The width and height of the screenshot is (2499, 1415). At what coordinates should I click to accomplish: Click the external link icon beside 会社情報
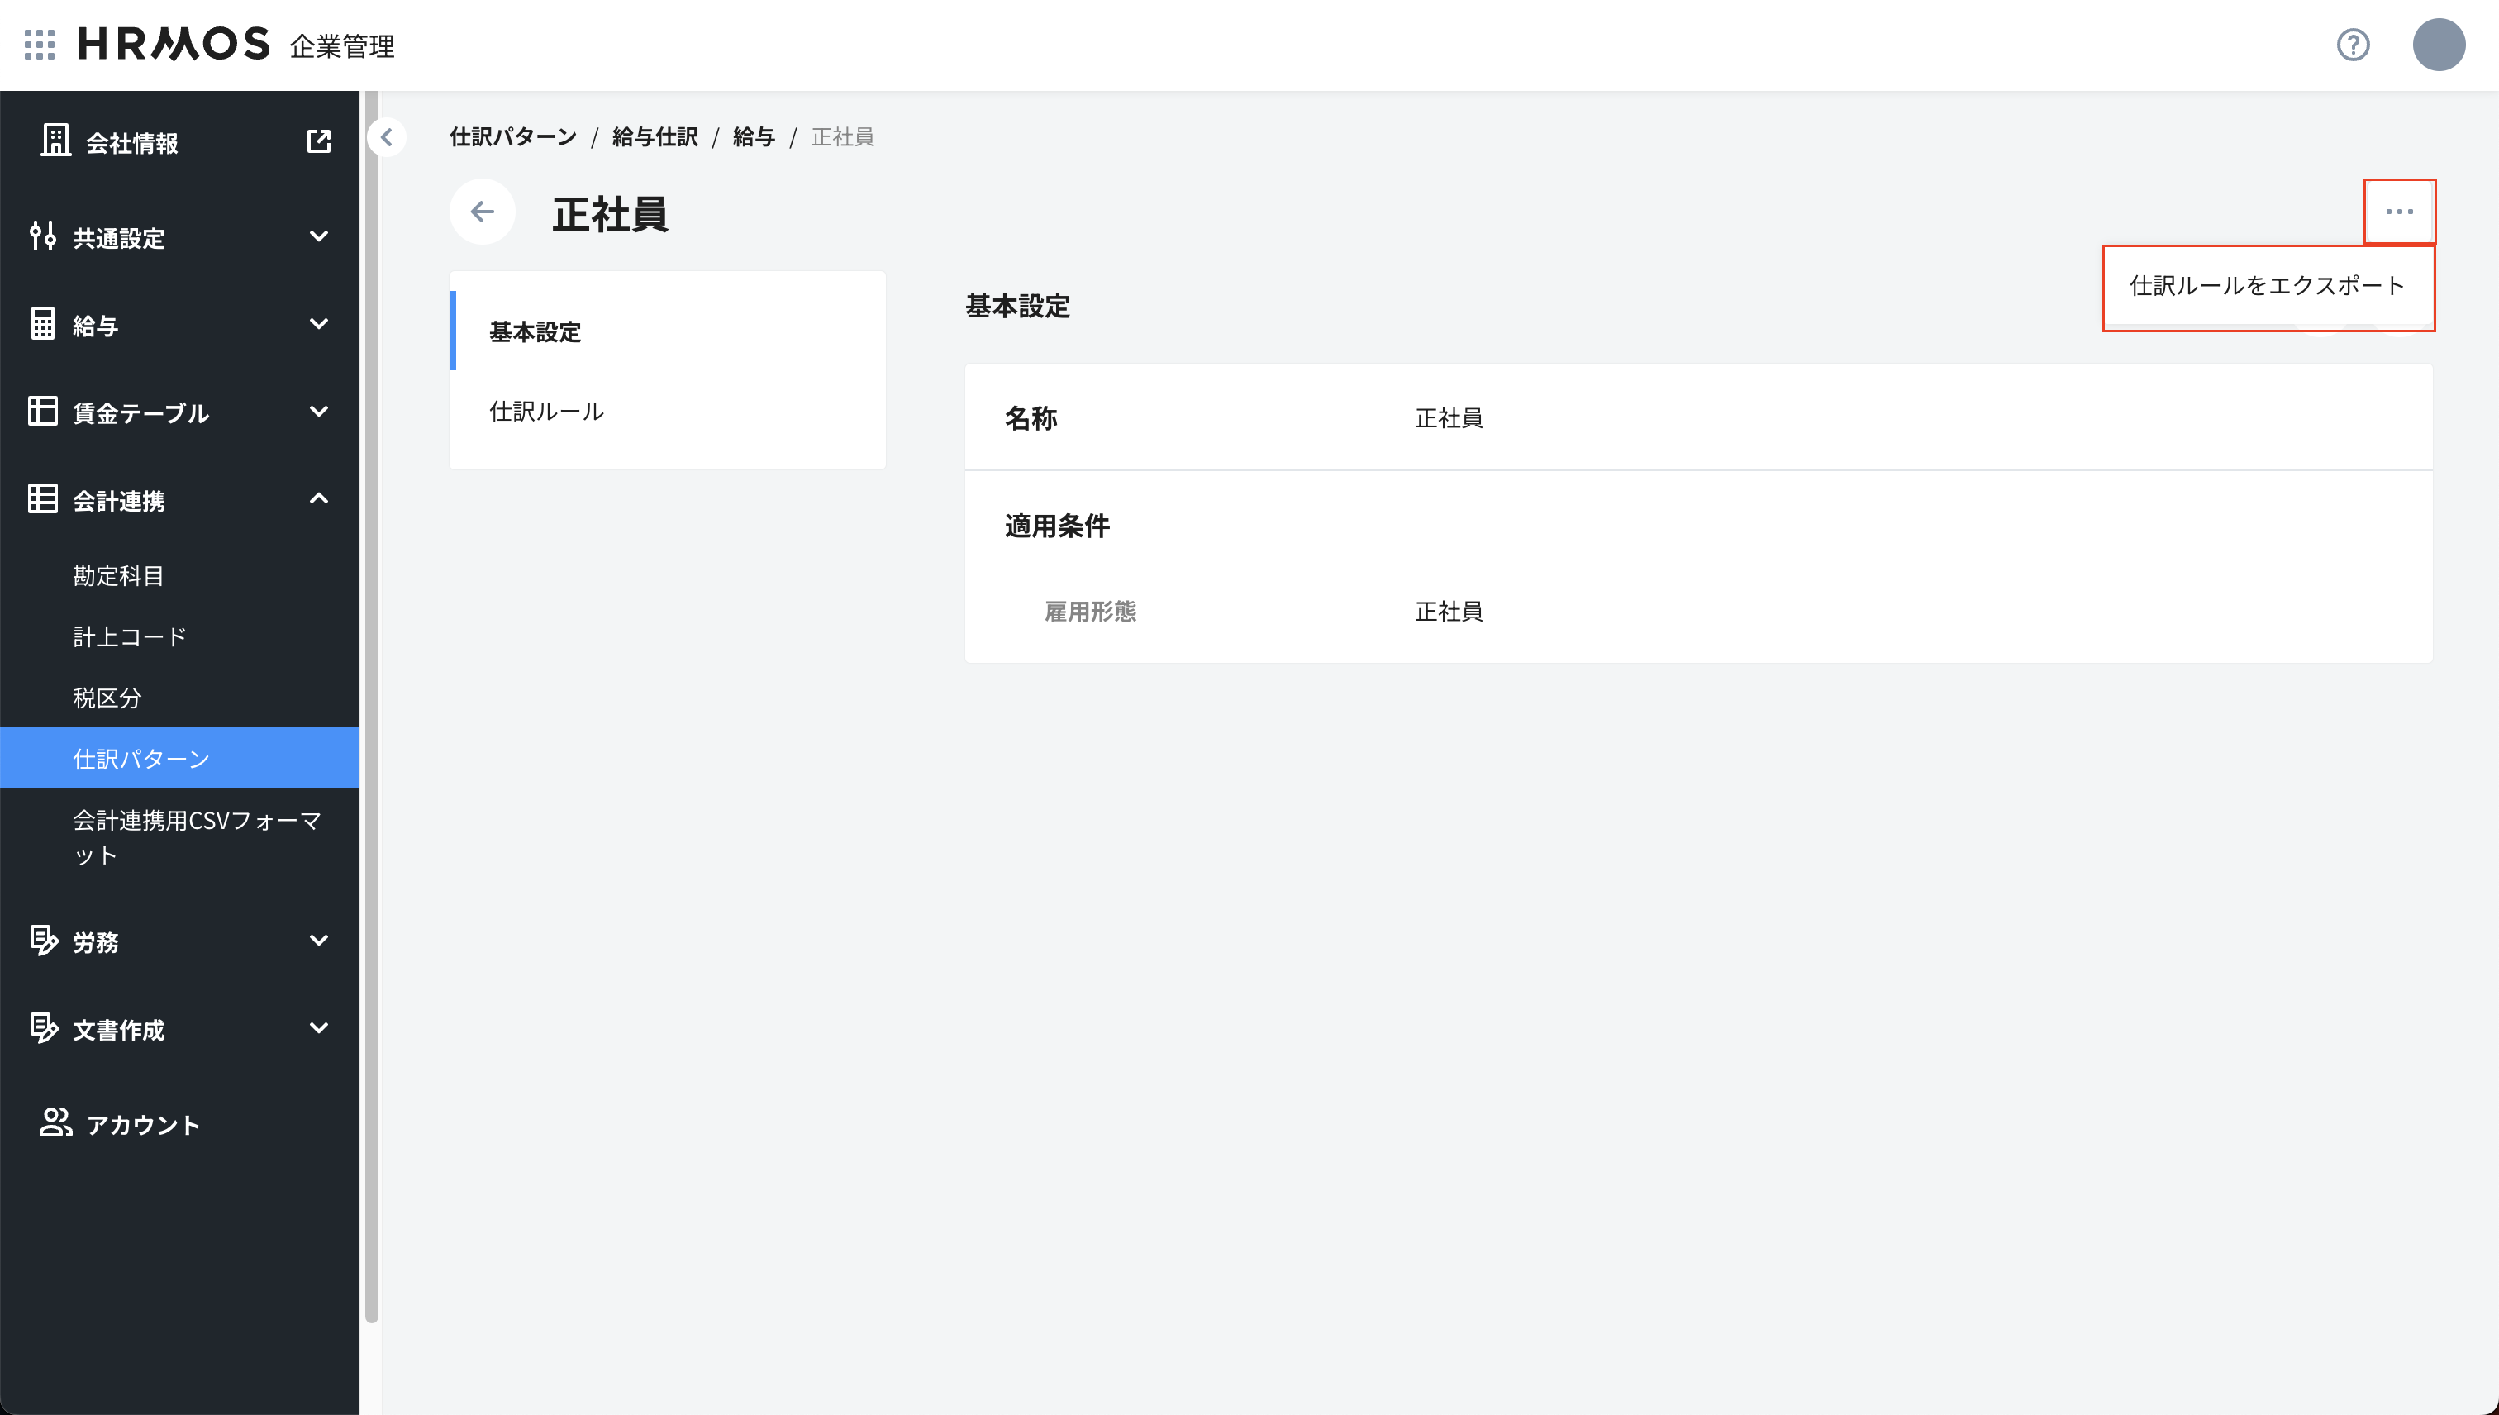320,140
